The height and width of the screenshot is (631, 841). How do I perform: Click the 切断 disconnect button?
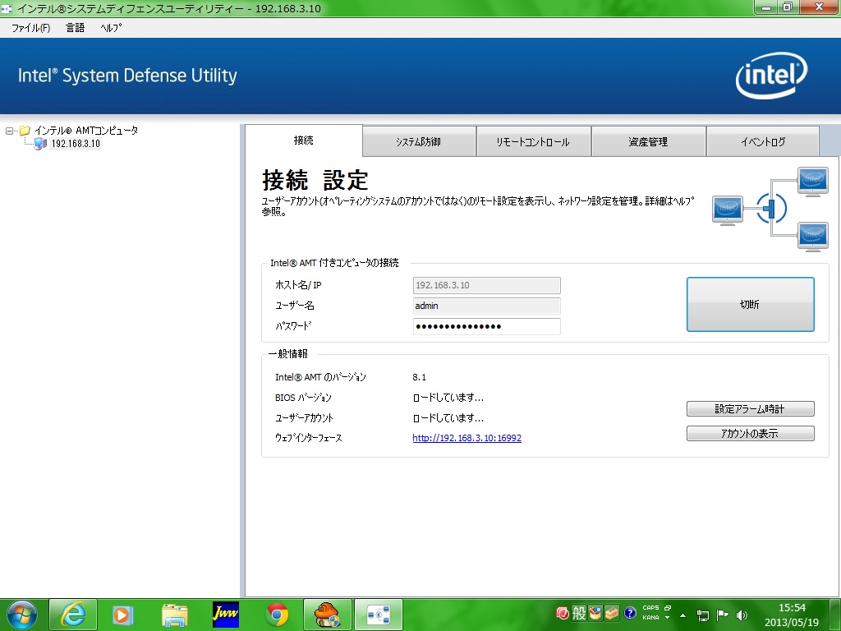[x=751, y=304]
